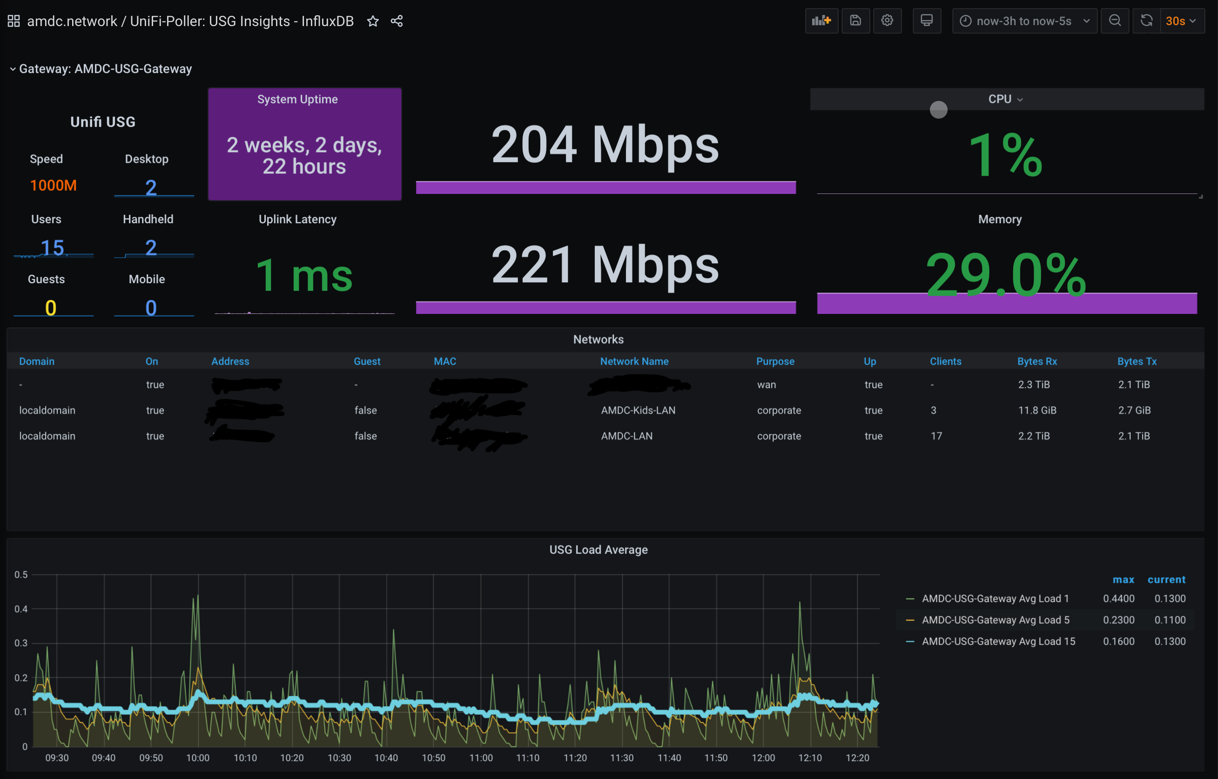Viewport: 1218px width, 779px height.
Task: Zoom out the time range
Action: [x=1115, y=21]
